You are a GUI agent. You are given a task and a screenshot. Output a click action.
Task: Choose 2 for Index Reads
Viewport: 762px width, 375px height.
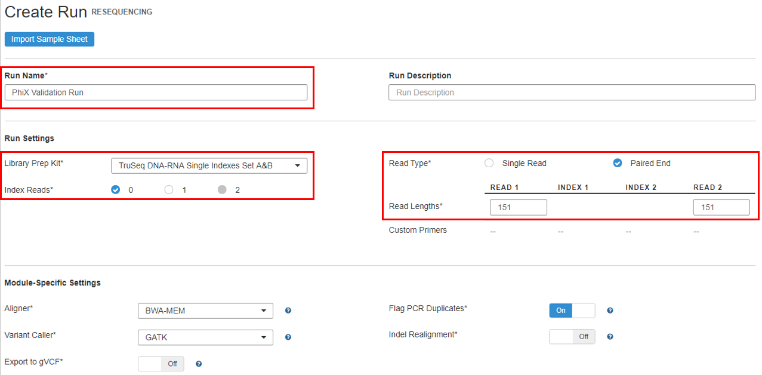222,190
